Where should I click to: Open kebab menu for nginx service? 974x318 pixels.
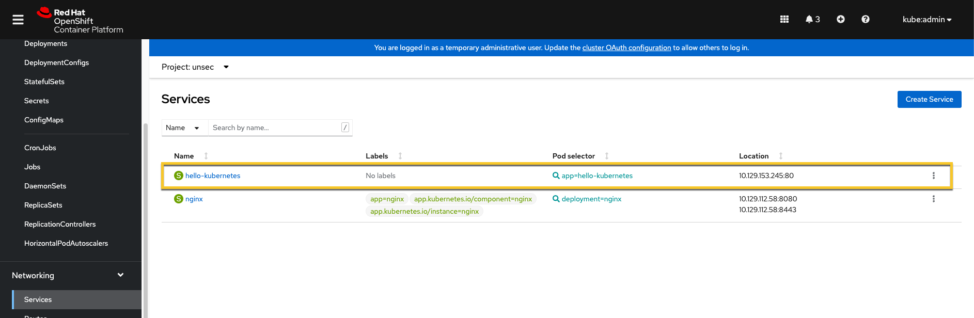point(933,199)
